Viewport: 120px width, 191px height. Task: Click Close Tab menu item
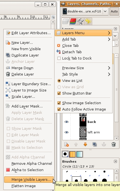tap(83, 45)
